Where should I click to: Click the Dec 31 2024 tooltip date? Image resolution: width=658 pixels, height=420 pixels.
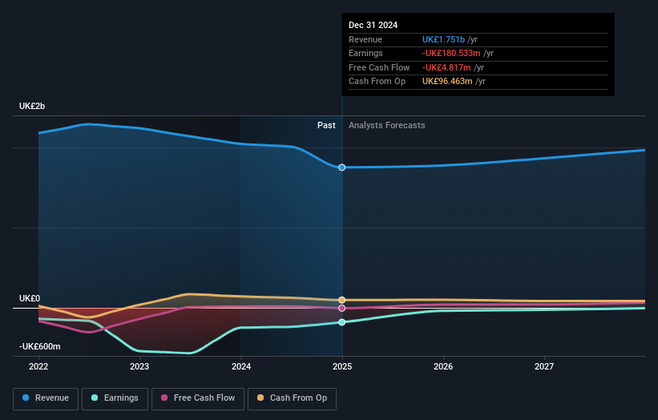373,25
